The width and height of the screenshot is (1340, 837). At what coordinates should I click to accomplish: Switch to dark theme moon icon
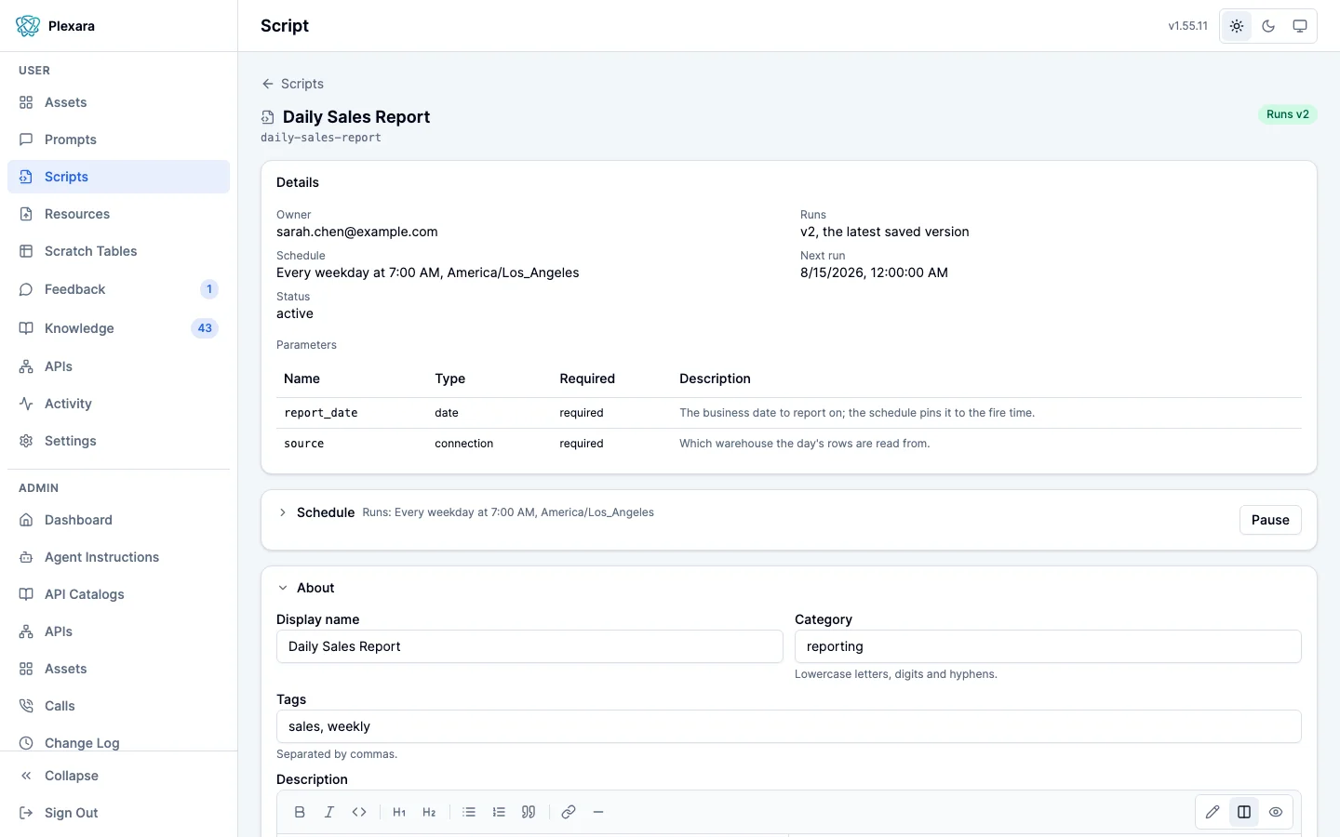(1268, 26)
